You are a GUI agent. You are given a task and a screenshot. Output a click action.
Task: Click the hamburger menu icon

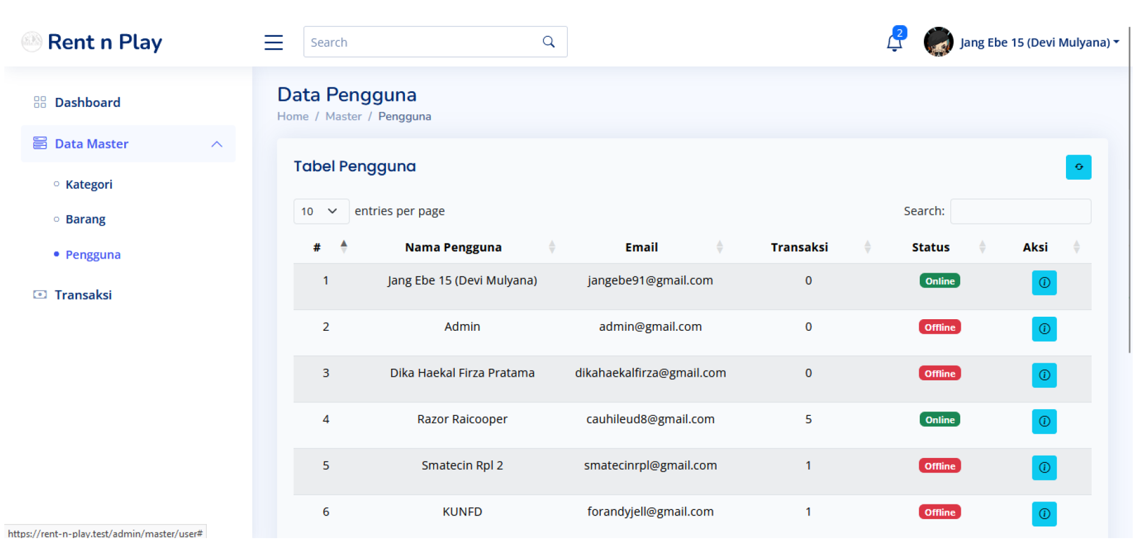[x=274, y=42]
